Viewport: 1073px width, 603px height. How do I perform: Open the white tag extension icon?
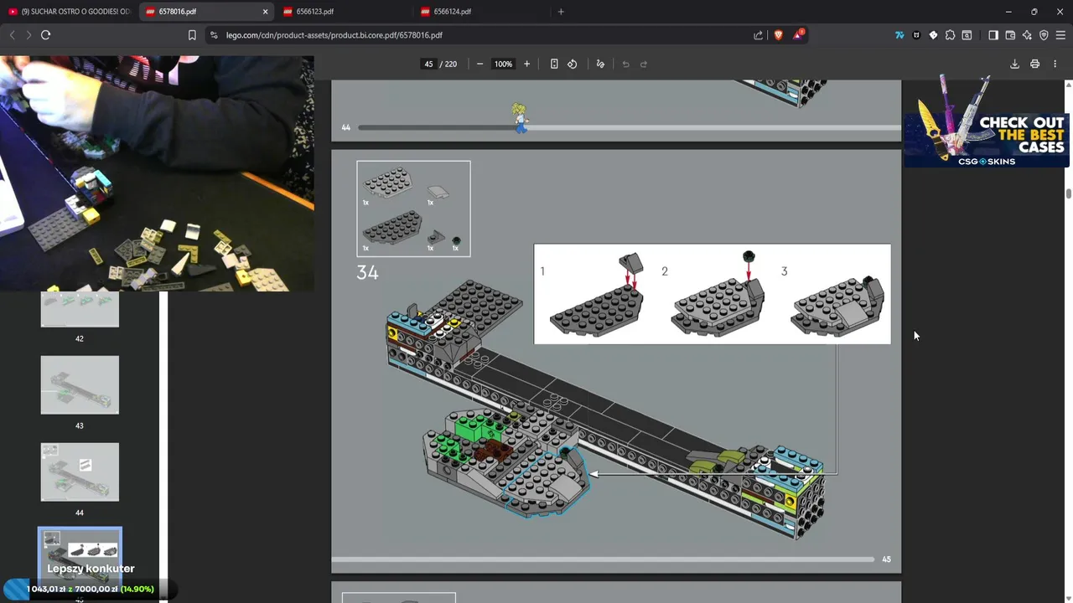pyautogui.click(x=933, y=35)
